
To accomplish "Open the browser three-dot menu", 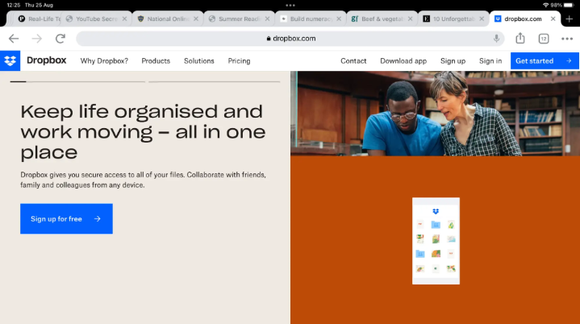I will [566, 39].
